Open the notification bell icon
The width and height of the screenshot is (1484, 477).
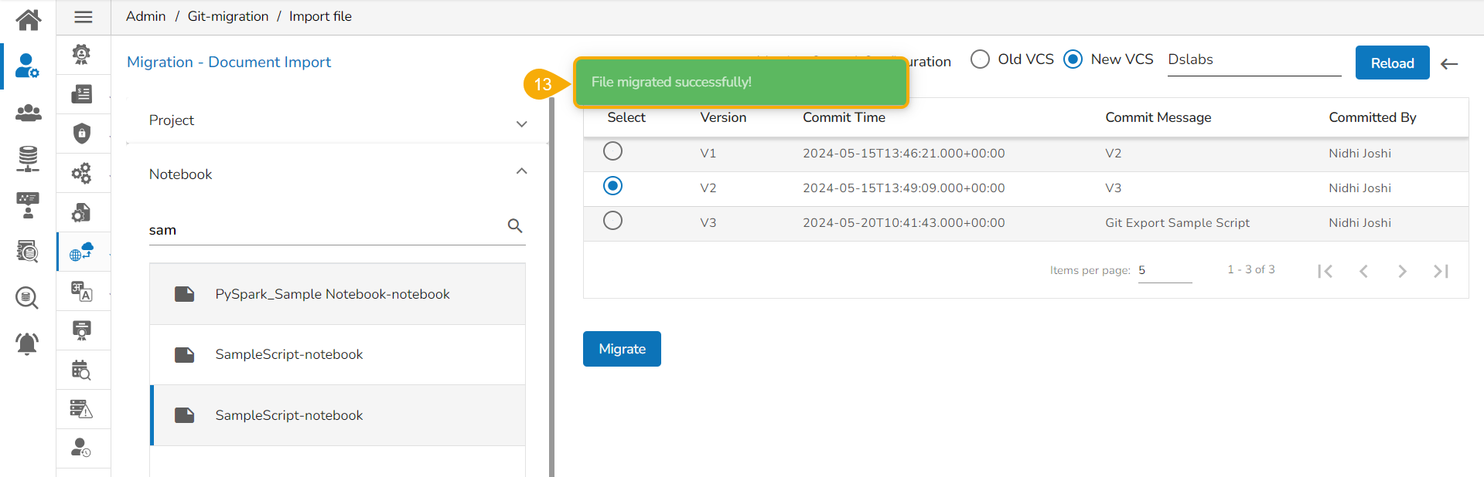(28, 343)
